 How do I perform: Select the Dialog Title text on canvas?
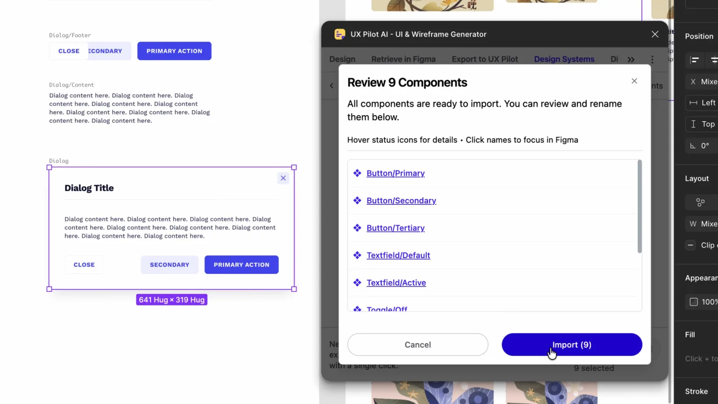[89, 188]
